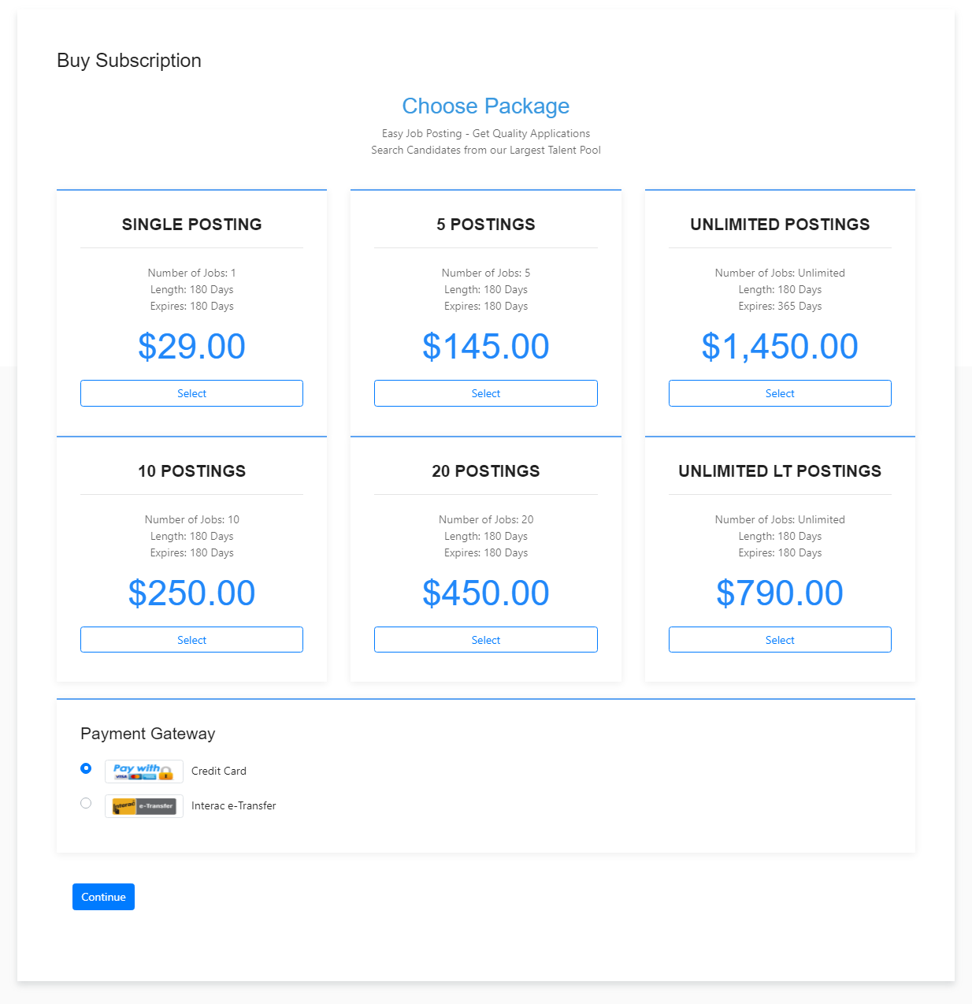The height and width of the screenshot is (1004, 972).
Task: Click the Choose Package heading
Action: (x=485, y=106)
